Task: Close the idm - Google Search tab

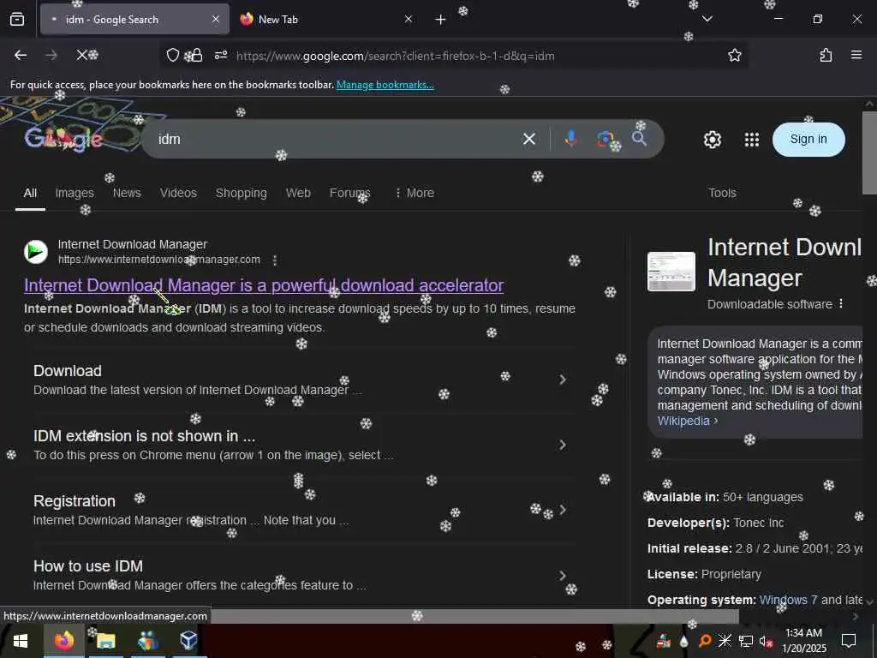Action: coord(215,20)
